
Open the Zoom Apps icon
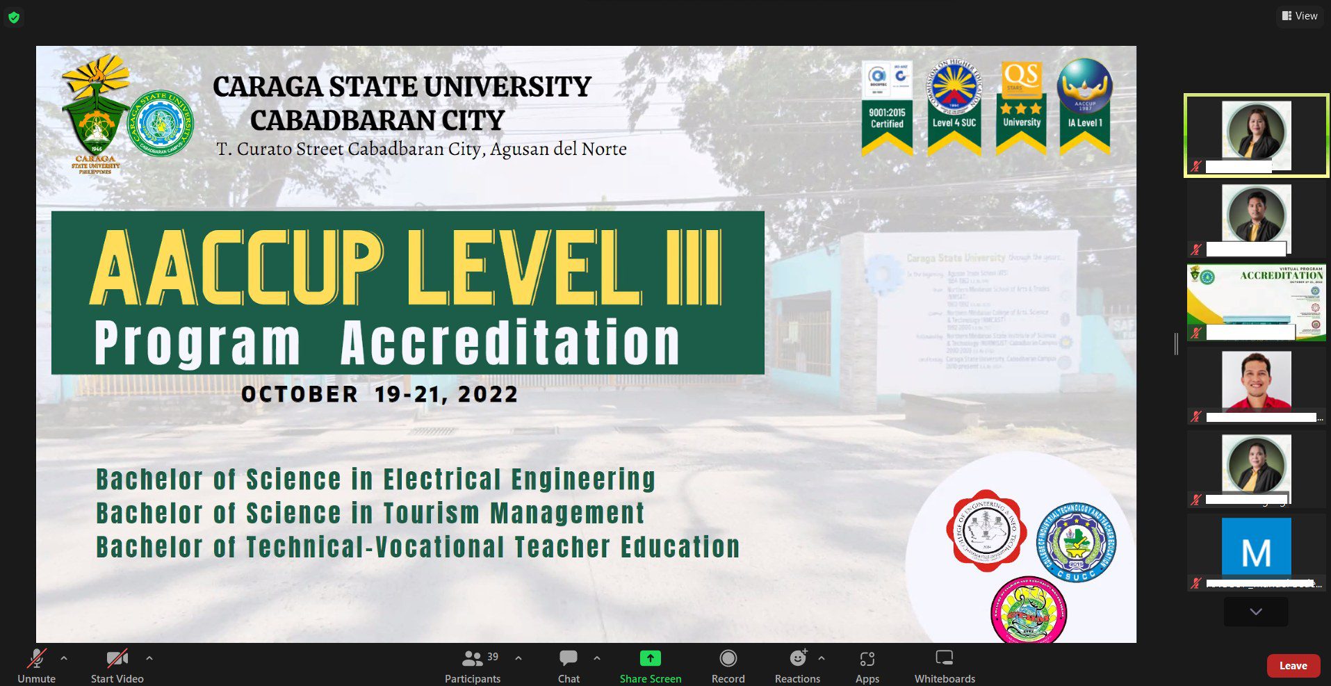[x=867, y=658]
